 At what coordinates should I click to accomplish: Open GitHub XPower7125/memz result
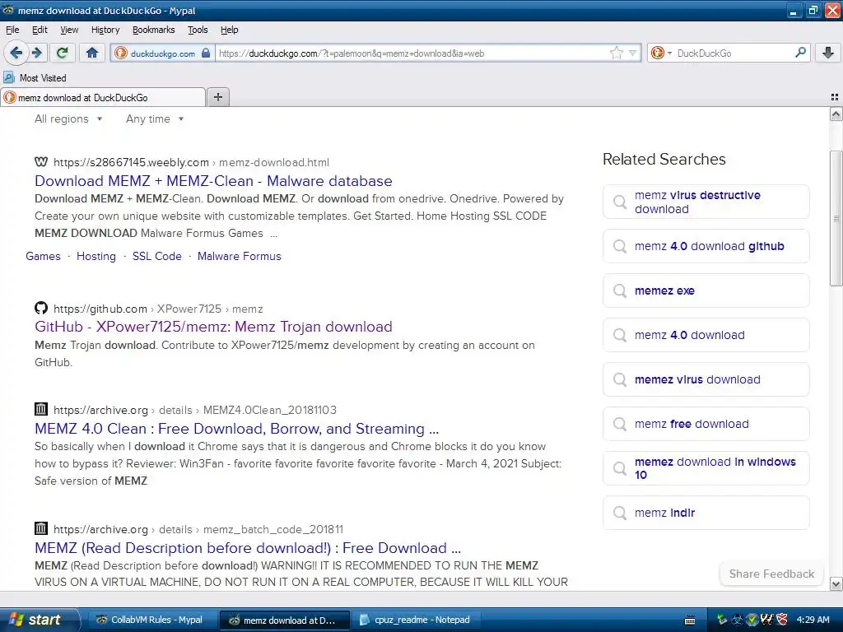[213, 327]
